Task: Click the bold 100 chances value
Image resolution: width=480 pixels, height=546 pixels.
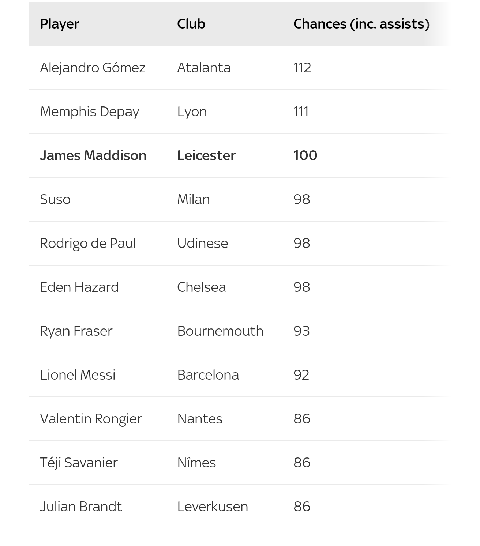Action: 305,155
